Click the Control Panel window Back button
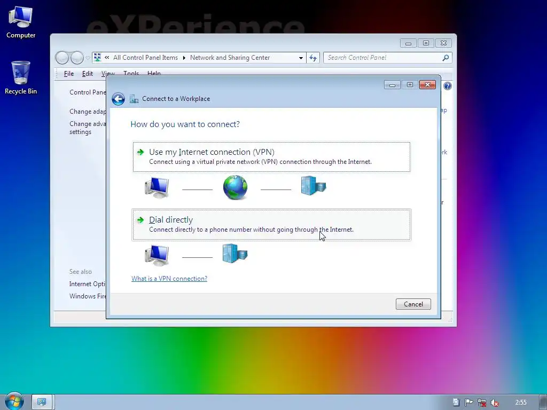Viewport: 547px width, 410px height. pyautogui.click(x=62, y=58)
